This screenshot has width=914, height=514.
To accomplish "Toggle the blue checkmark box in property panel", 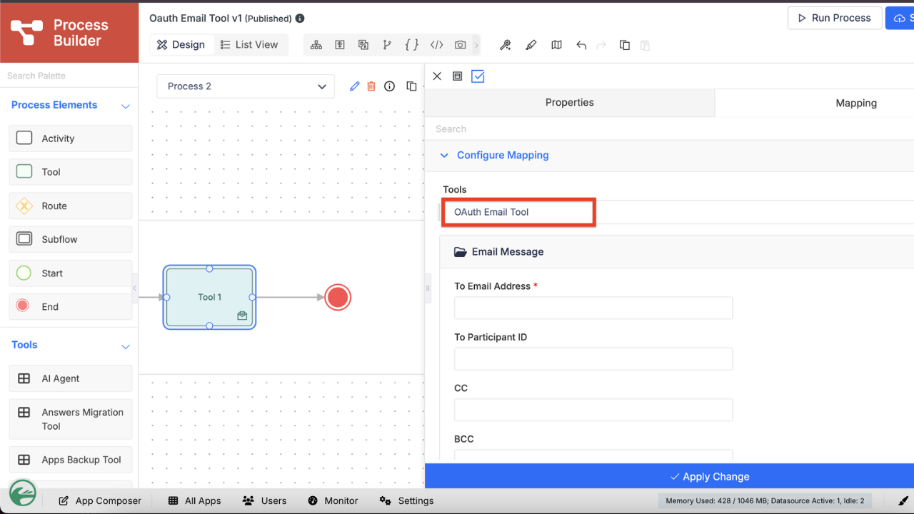I will (478, 76).
